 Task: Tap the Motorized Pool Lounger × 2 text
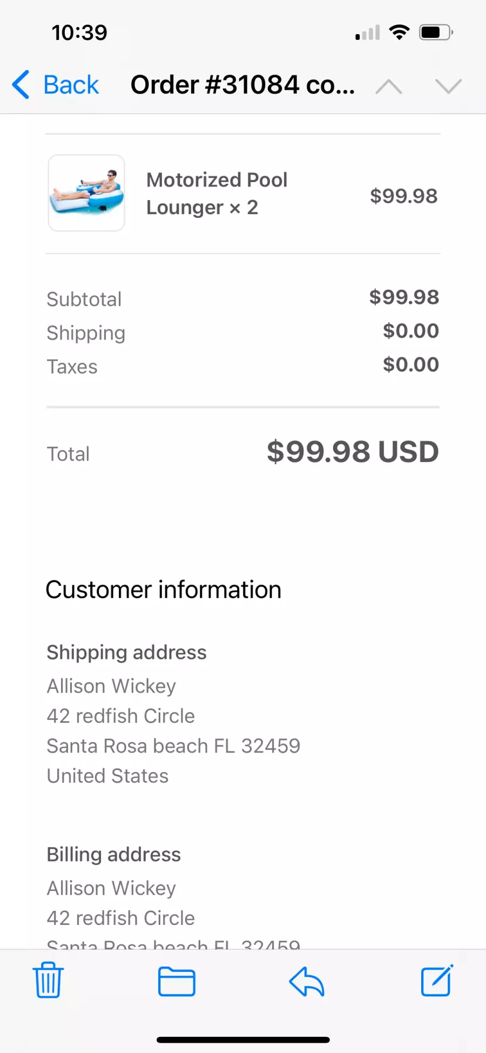tap(217, 194)
